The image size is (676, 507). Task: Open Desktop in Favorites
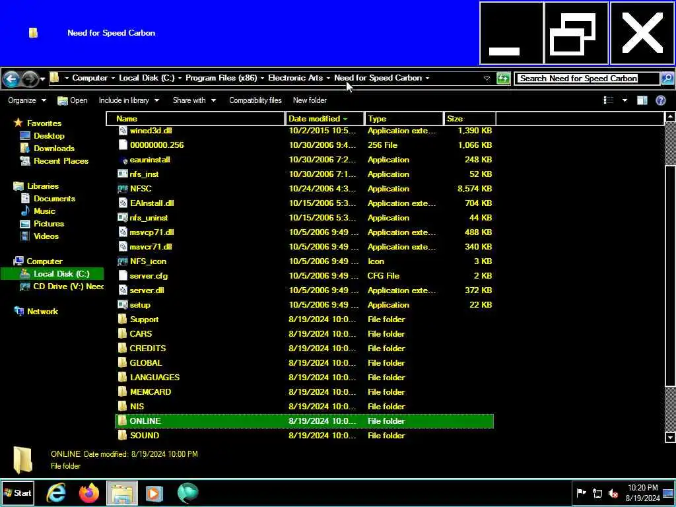[x=49, y=136]
